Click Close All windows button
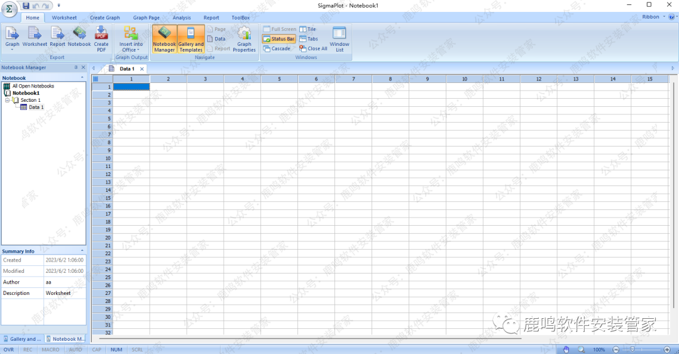This screenshot has height=354, width=679. tap(313, 48)
